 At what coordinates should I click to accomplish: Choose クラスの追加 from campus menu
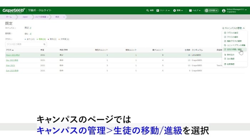232,33
